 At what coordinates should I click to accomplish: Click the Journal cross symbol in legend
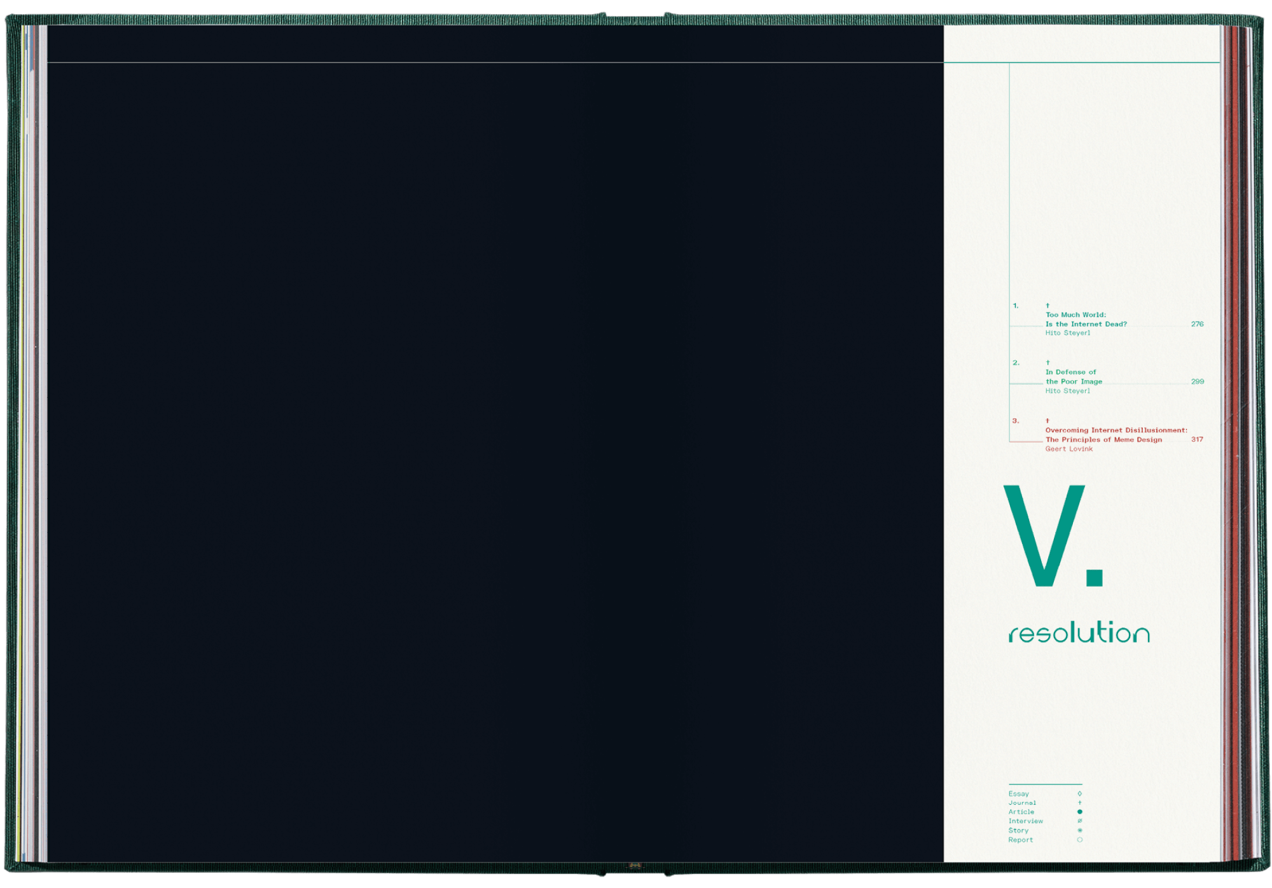(x=1079, y=803)
